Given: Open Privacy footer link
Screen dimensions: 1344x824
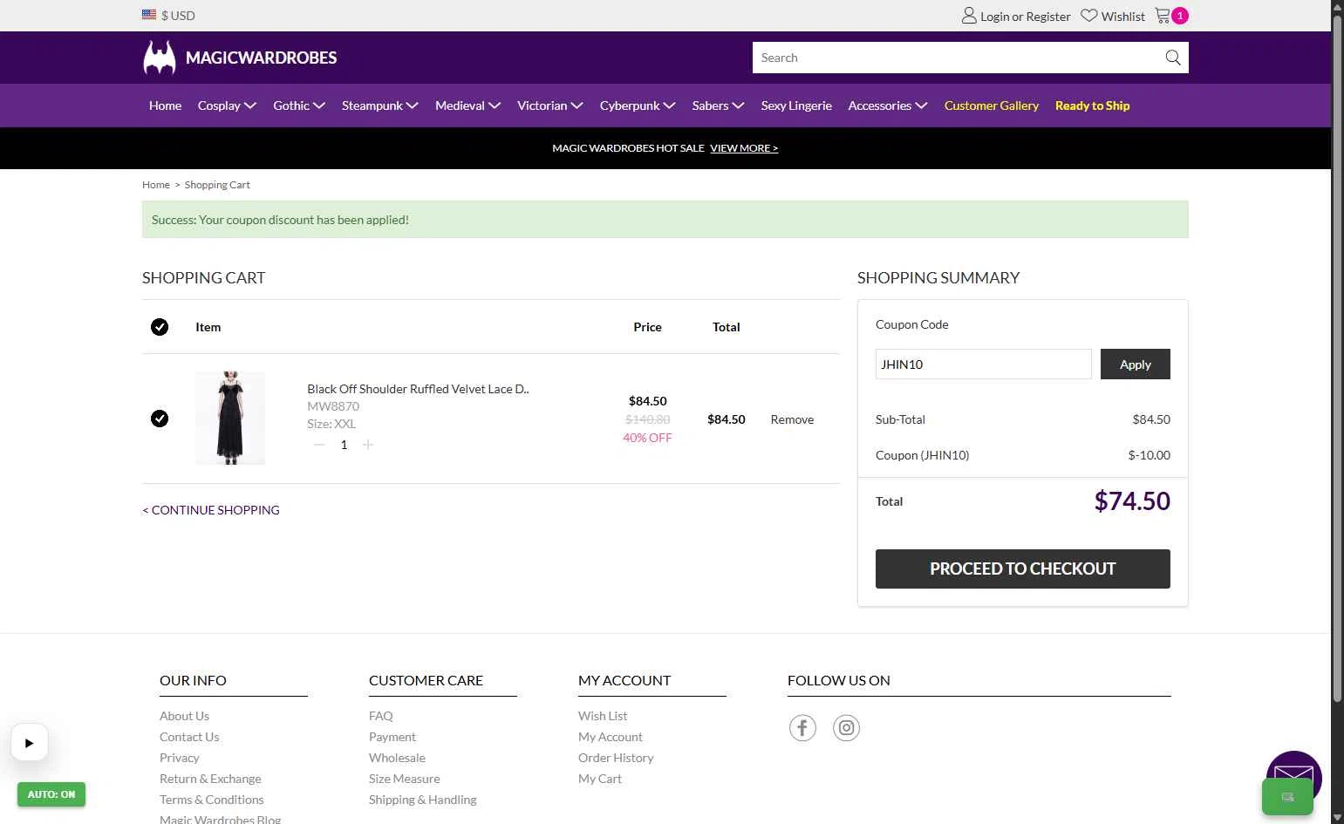Looking at the screenshot, I should pos(180,758).
